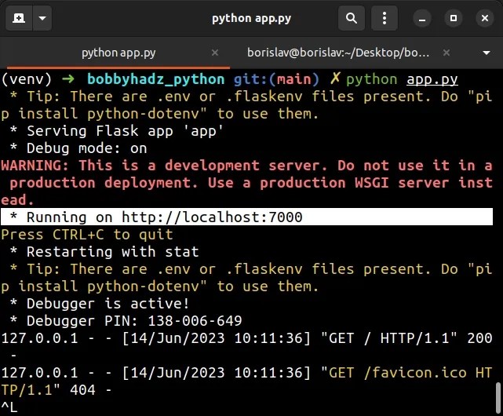
Task: Click the (venv) prompt prefix
Action: tap(27, 79)
